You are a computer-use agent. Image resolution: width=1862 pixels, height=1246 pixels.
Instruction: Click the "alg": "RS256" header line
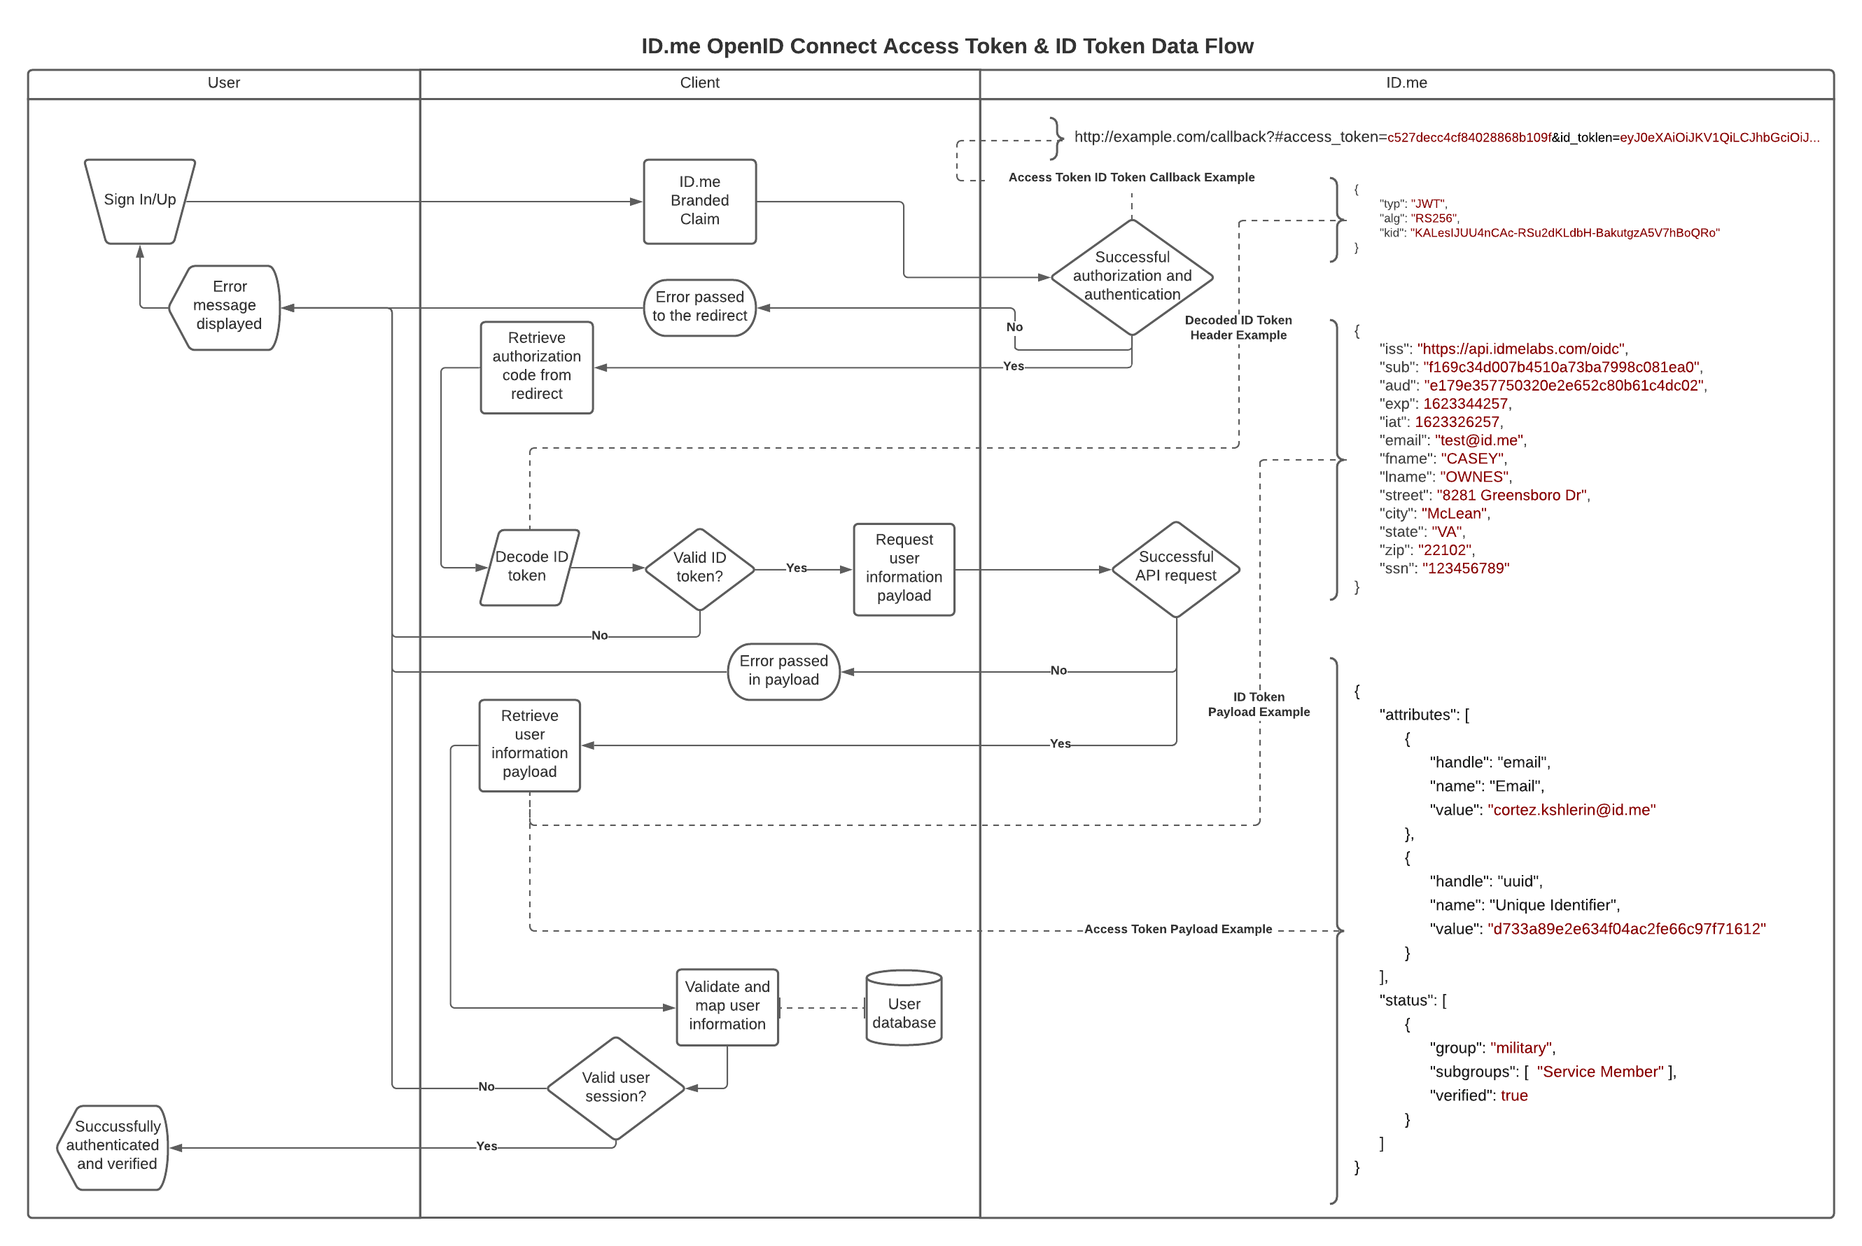(x=1419, y=218)
